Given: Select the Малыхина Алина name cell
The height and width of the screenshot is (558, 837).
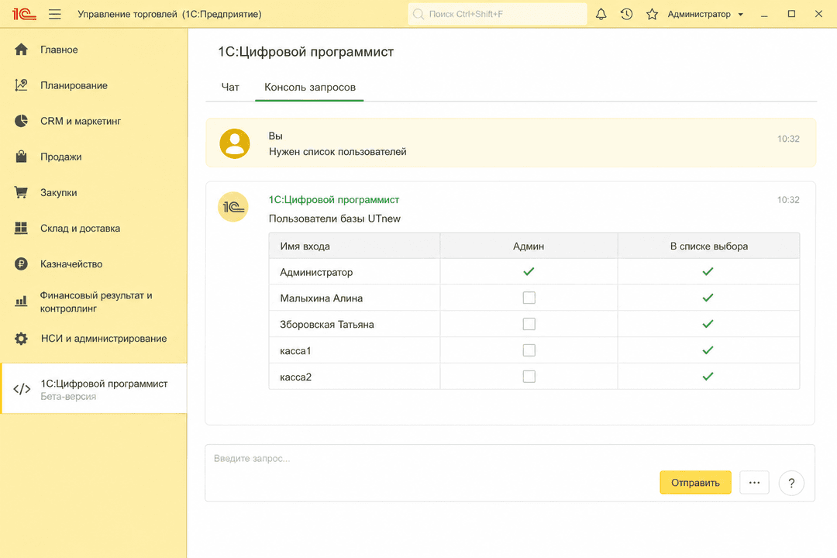Looking at the screenshot, I should [x=354, y=298].
